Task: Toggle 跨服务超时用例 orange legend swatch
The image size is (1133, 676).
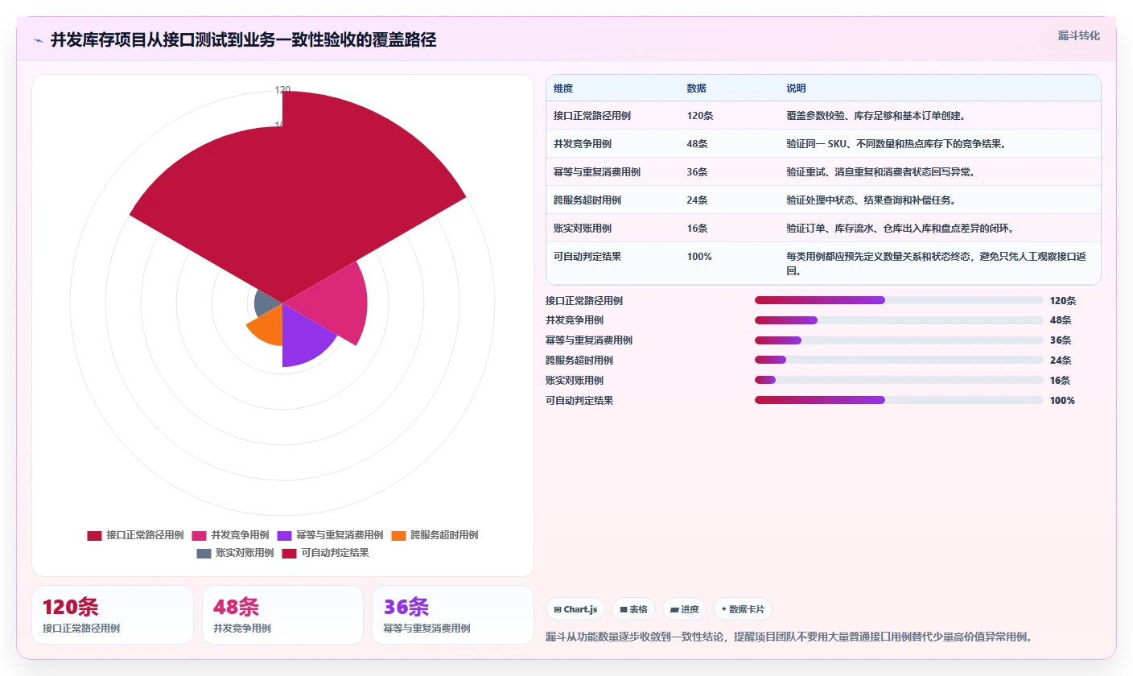Action: [x=398, y=535]
